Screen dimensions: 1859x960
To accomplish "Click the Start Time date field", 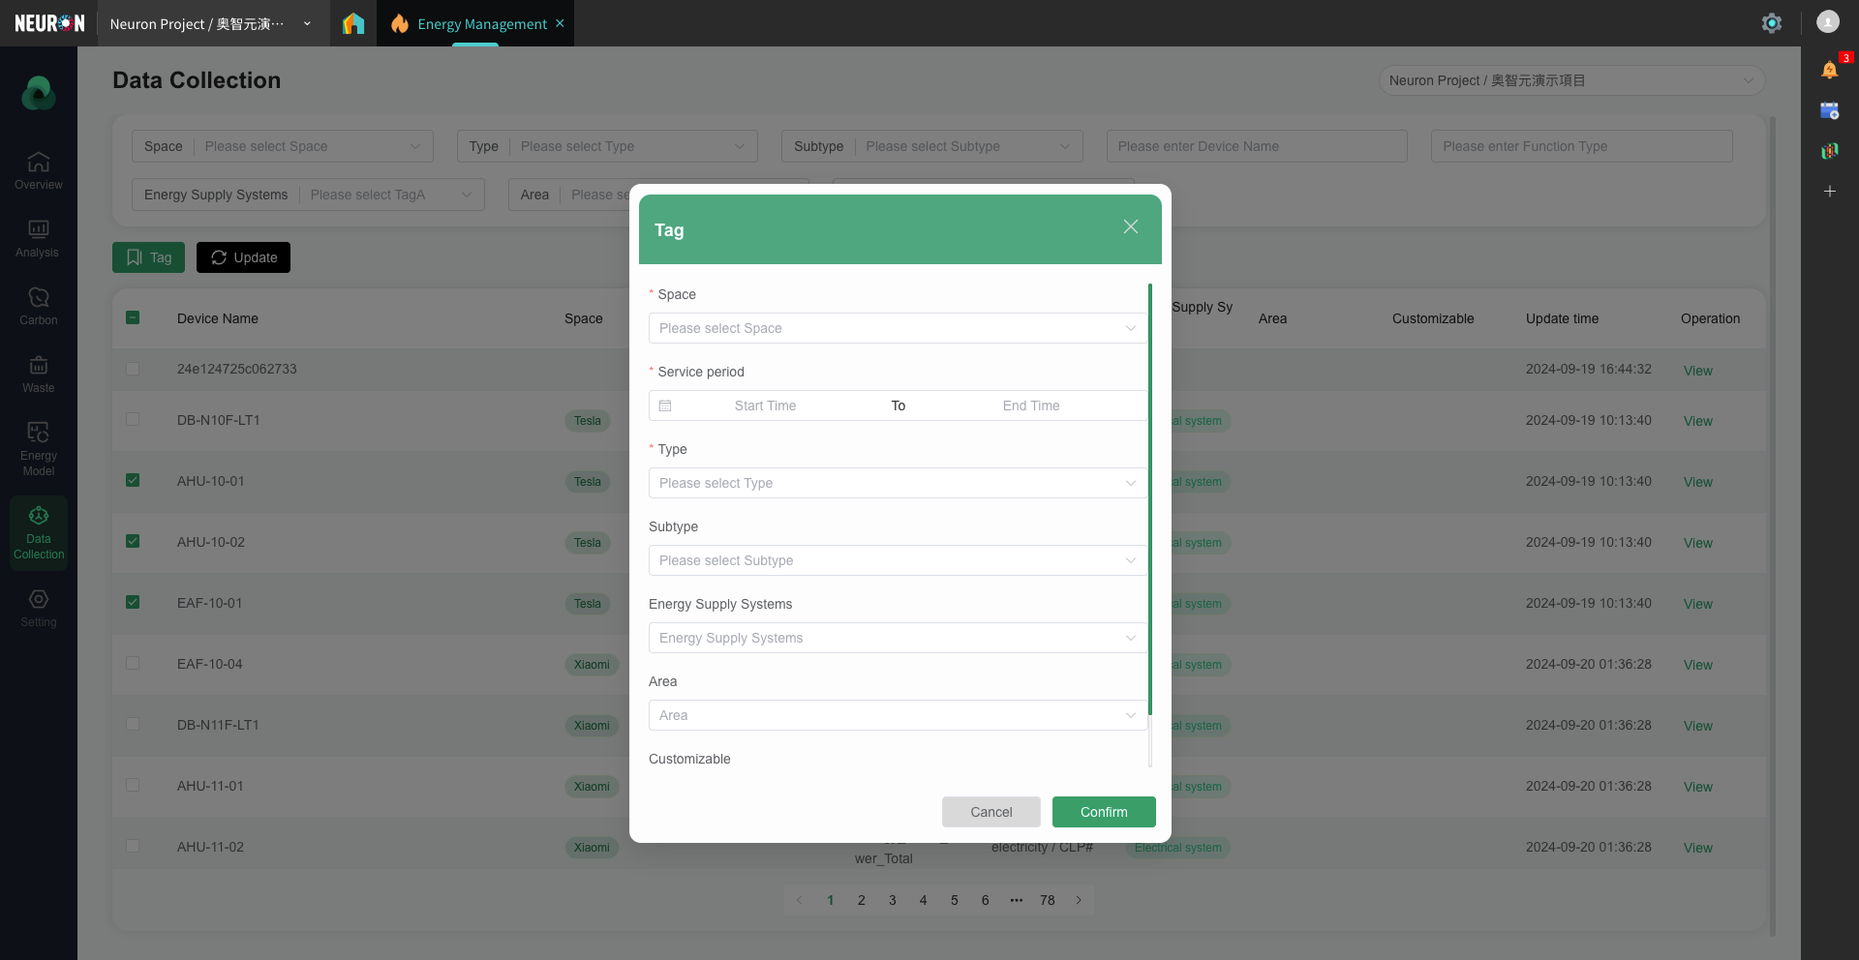I will click(x=765, y=405).
